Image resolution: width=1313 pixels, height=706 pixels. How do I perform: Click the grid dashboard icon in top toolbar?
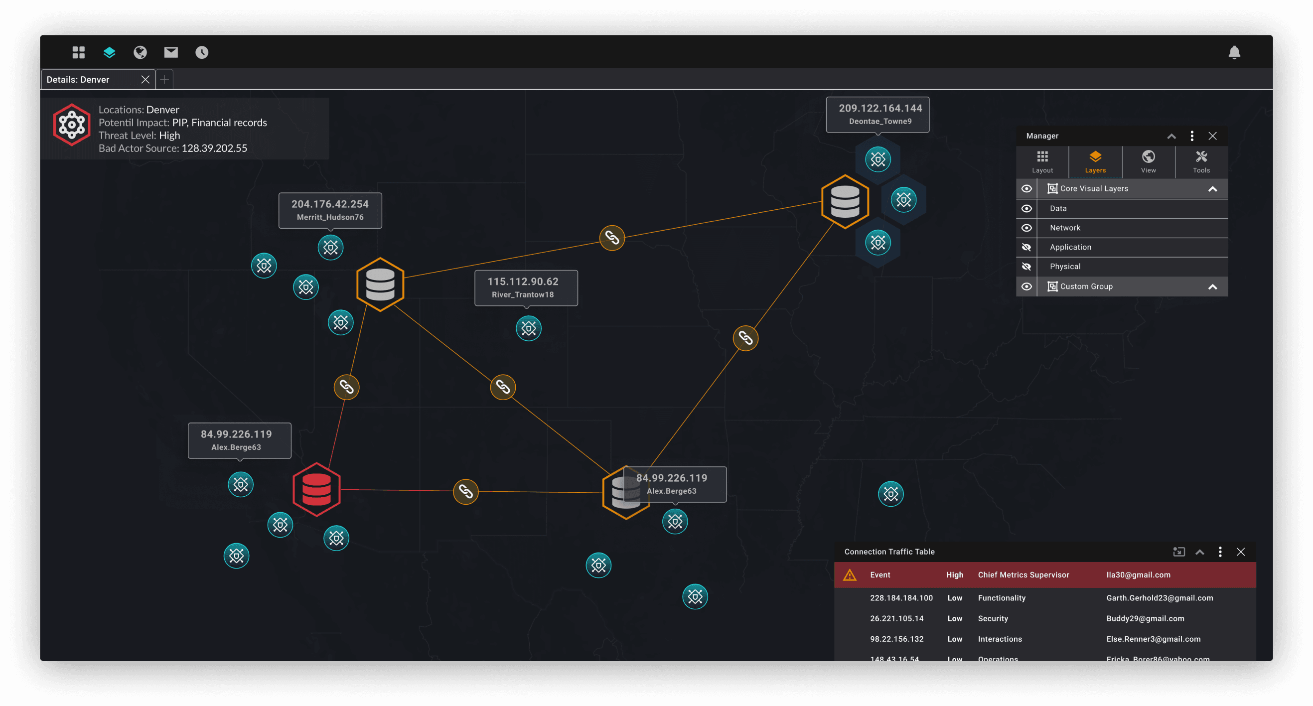point(79,52)
